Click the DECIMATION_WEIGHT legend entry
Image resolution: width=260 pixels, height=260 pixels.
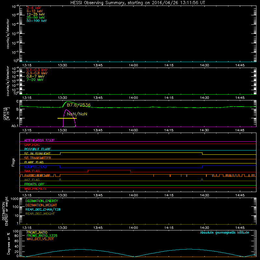pyautogui.click(x=41, y=205)
